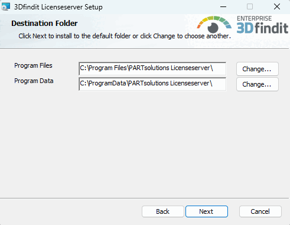
Task: Click the installer icon in title bar
Action: [5, 7]
